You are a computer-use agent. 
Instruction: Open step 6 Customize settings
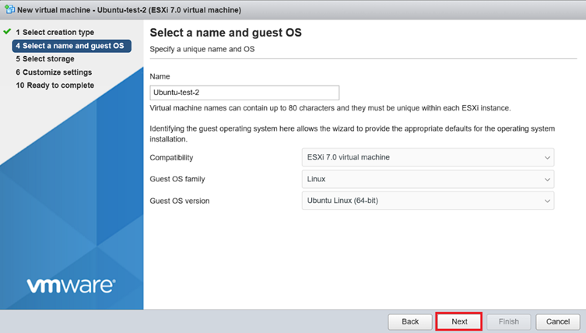coord(53,72)
